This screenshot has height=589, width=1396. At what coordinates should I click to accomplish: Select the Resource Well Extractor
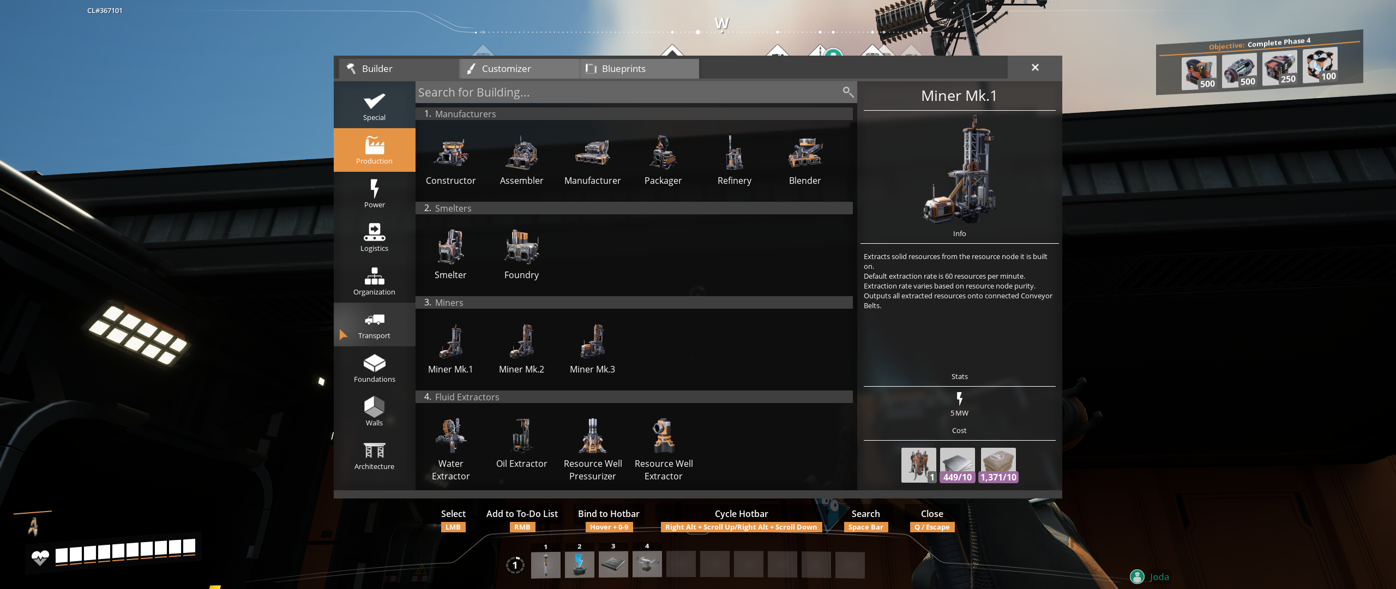(x=664, y=449)
